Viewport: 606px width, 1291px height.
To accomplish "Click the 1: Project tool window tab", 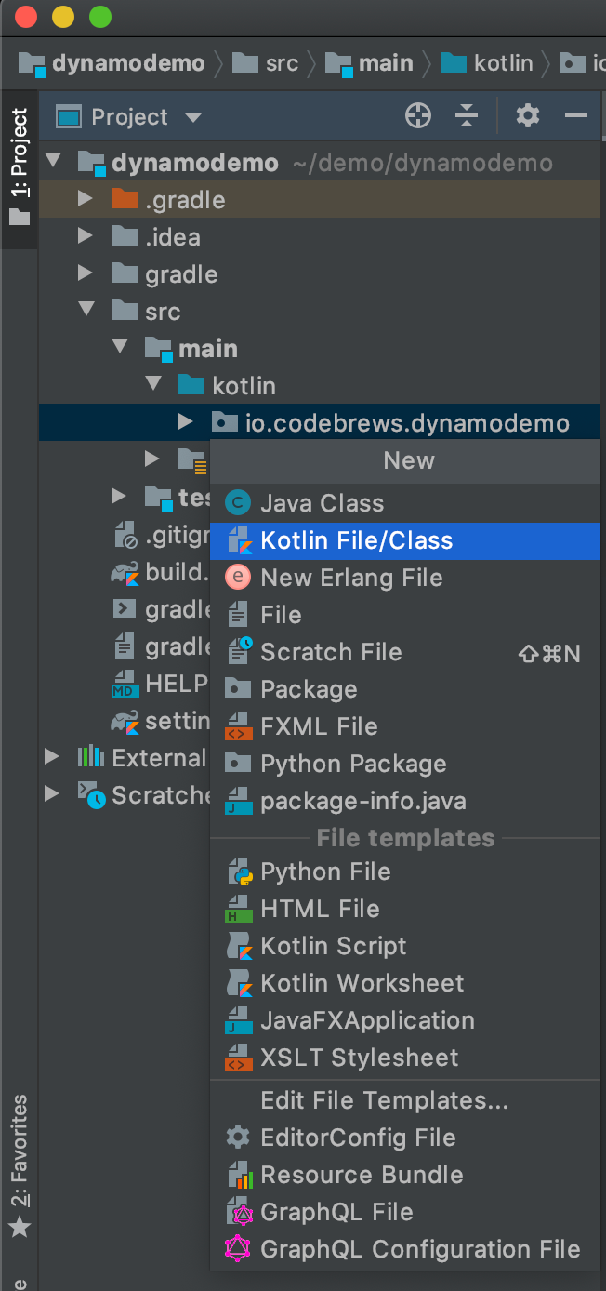I will 20,168.
